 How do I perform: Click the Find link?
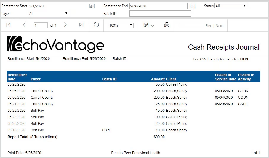coord(209,26)
